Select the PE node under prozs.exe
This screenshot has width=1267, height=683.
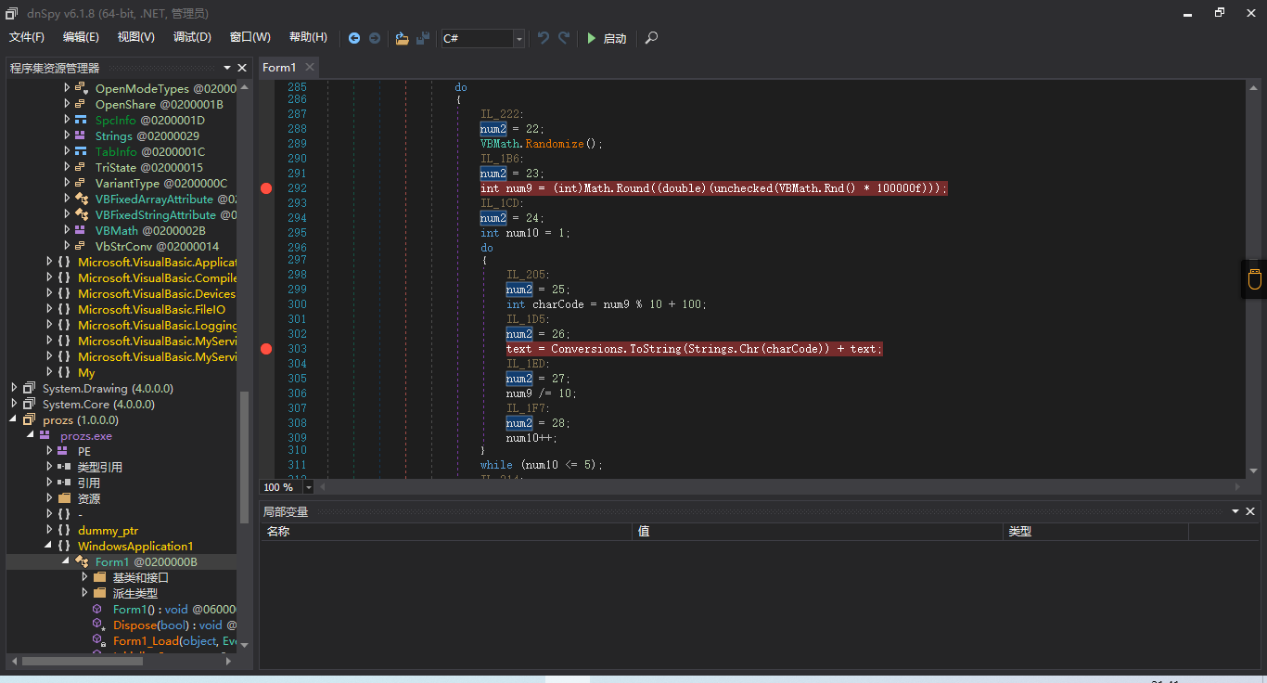tap(83, 451)
